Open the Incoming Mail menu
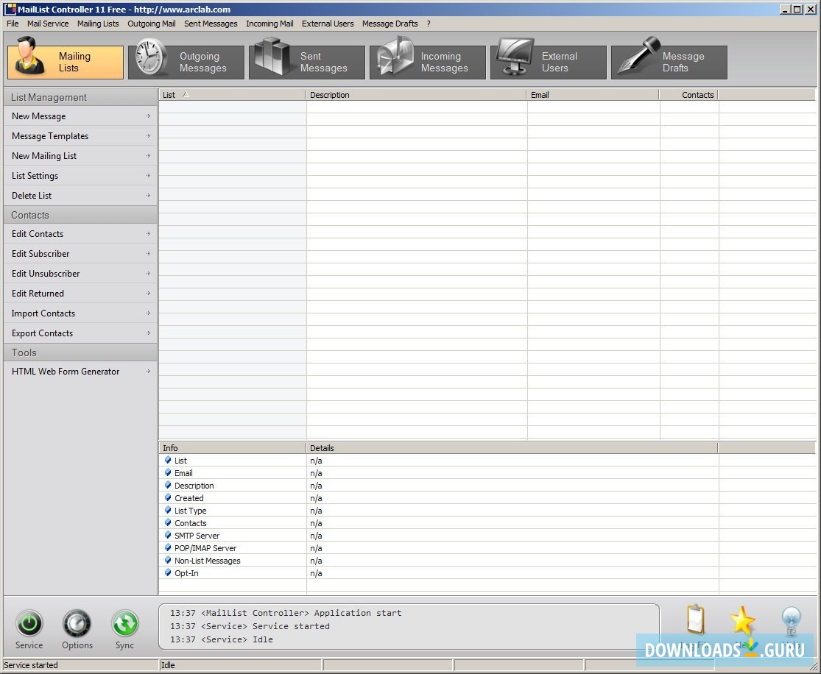The image size is (821, 674). click(x=269, y=24)
